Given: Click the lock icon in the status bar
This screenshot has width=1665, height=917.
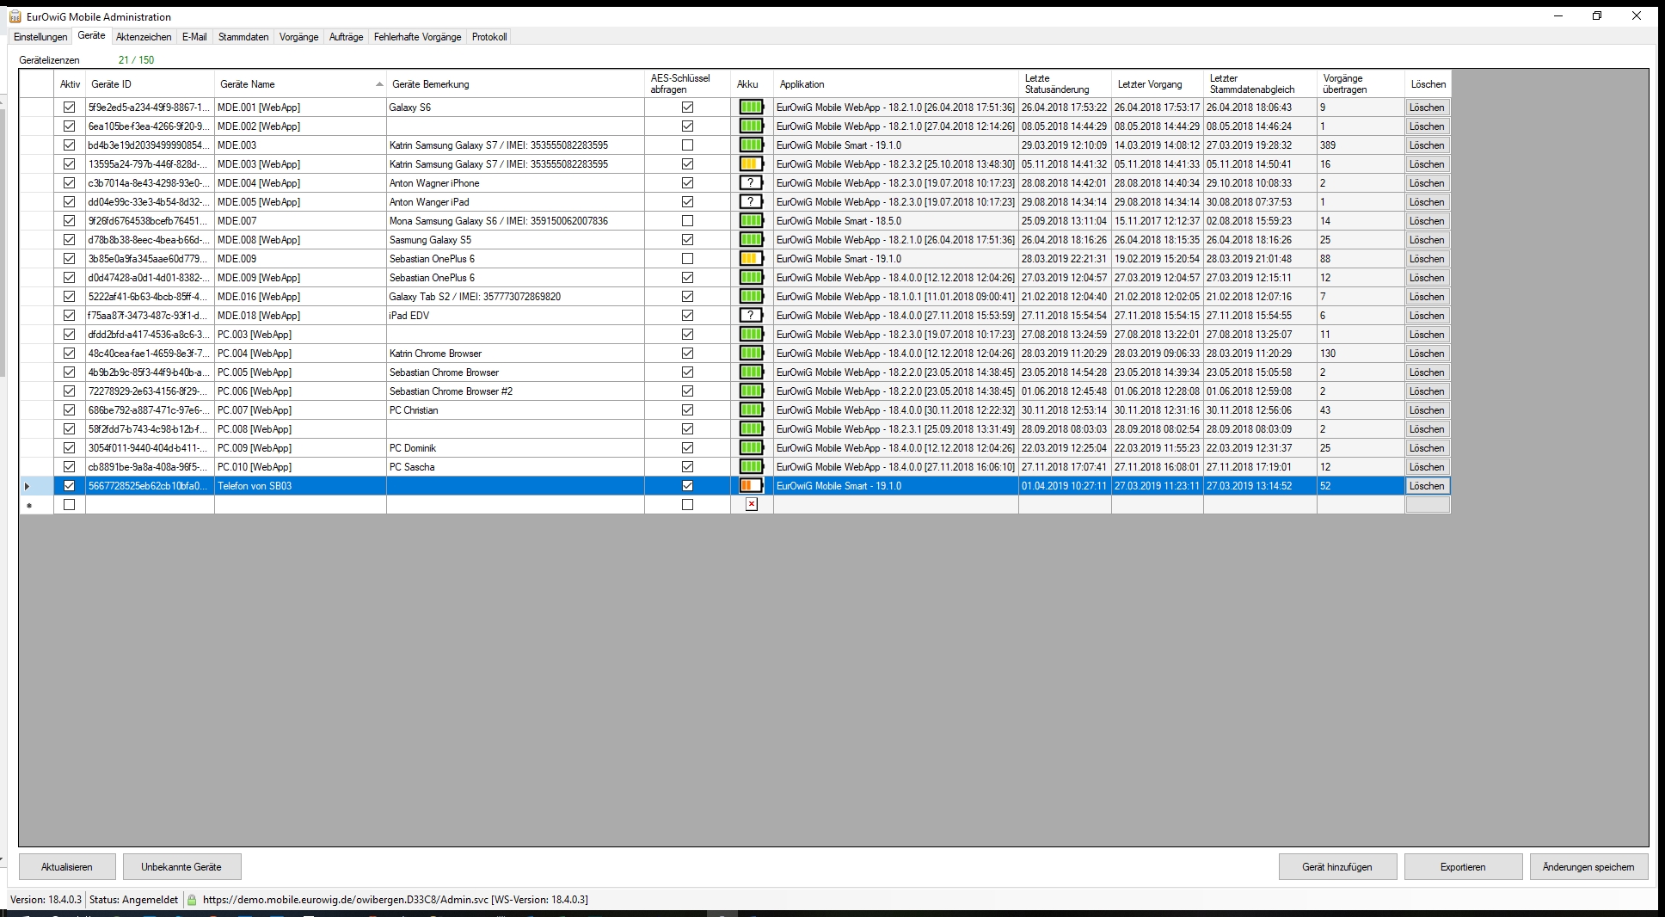Looking at the screenshot, I should click(192, 900).
